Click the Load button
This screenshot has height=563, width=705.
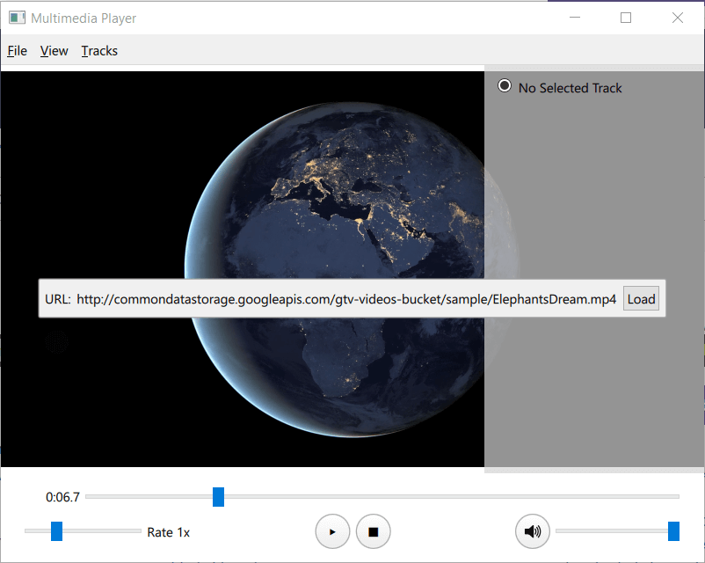(x=641, y=299)
